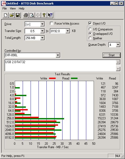The image size is (125, 159).
Task: Click the Open file folder icon
Action: 12,15
